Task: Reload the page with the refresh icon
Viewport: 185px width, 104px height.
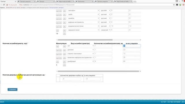Action: click(4, 5)
